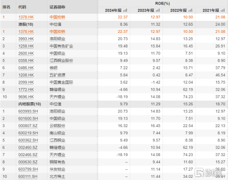228x180 pixels.
Task: Open 南山铝业 security name
Action: point(57,133)
